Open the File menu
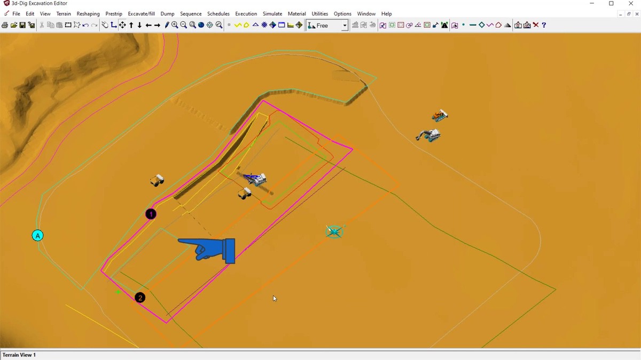Screen dimensions: 641x360 [x=16, y=14]
